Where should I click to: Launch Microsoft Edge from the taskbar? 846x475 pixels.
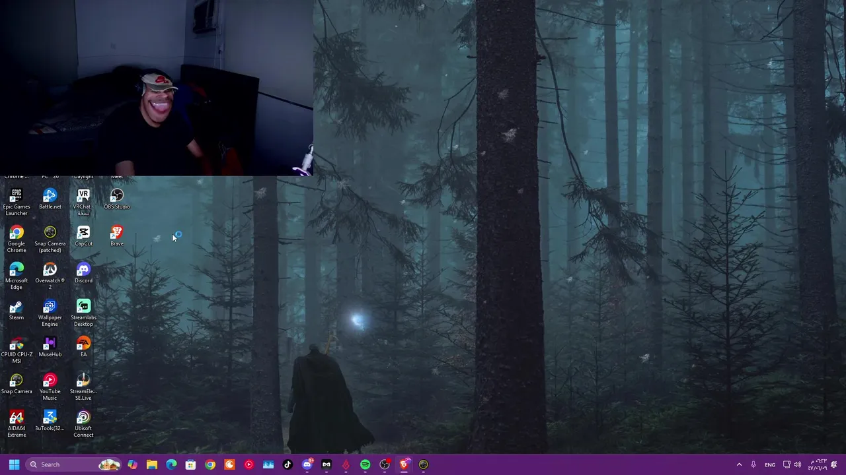171,464
